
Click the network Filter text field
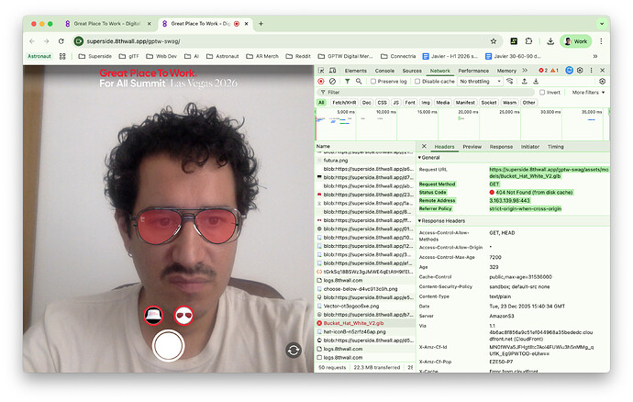pos(426,93)
